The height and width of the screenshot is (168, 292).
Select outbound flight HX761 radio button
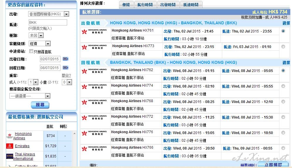pyautogui.click(x=283, y=31)
